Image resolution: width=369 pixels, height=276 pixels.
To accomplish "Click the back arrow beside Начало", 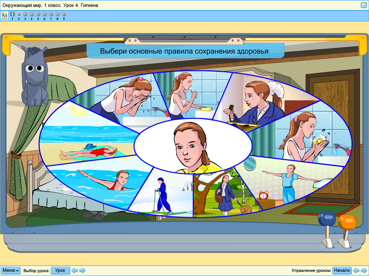I will pyautogui.click(x=356, y=270).
